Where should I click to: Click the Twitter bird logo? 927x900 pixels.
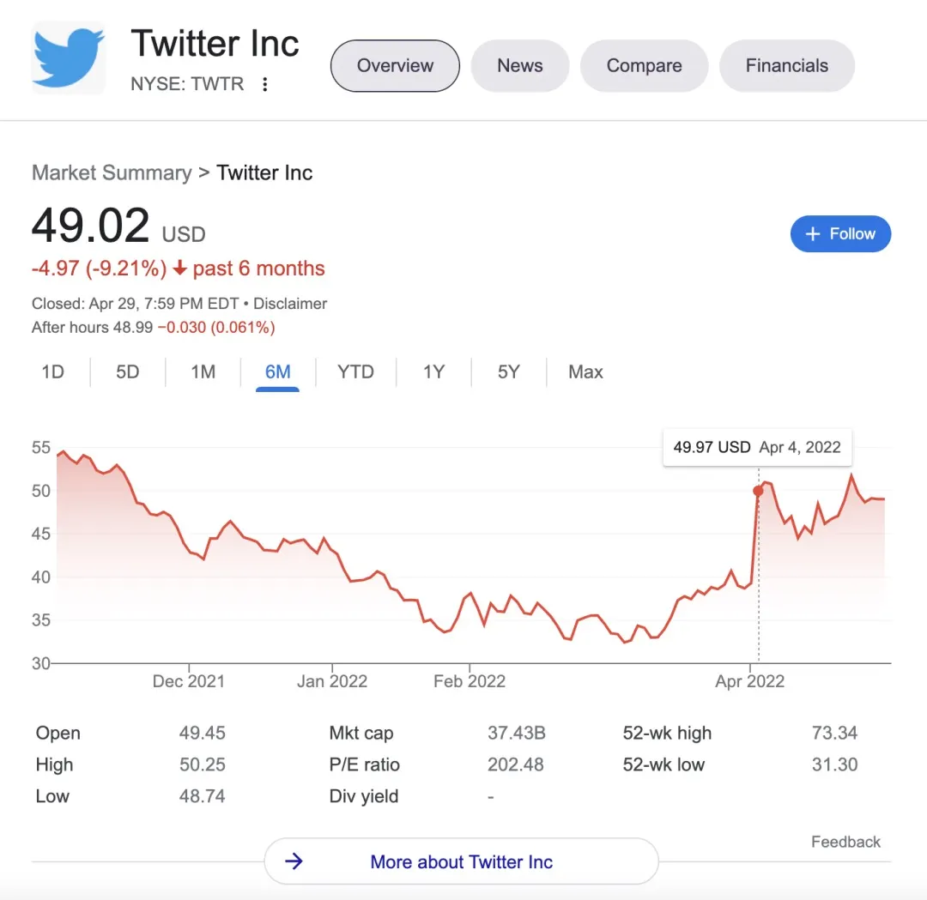click(69, 57)
